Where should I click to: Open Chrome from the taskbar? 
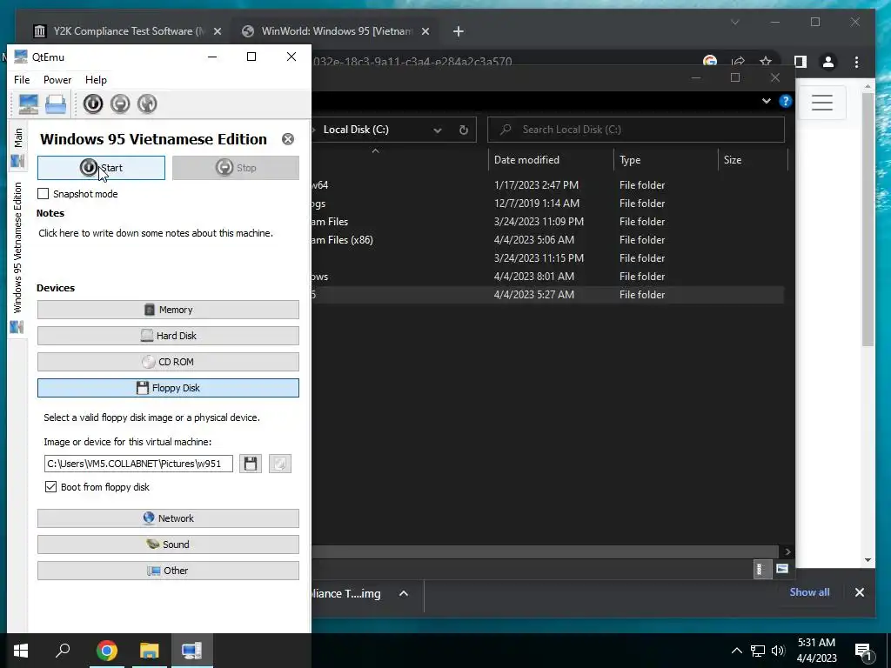[x=106, y=651]
